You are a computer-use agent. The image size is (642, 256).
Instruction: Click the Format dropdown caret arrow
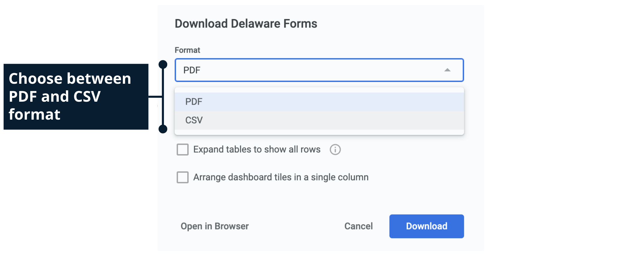click(x=447, y=70)
